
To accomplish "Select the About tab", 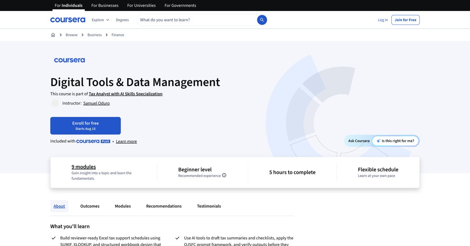I will coord(59,206).
